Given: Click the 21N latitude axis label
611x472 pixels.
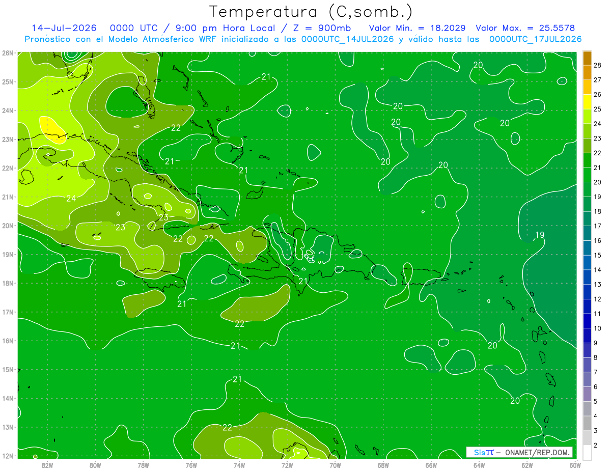Looking at the screenshot, I should (x=7, y=197).
